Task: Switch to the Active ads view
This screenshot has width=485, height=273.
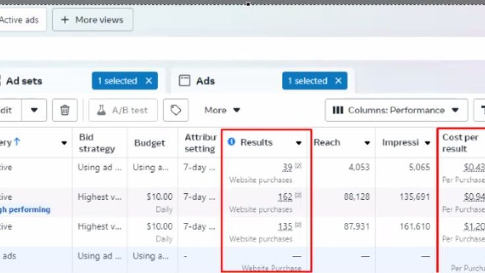Action: [22, 20]
